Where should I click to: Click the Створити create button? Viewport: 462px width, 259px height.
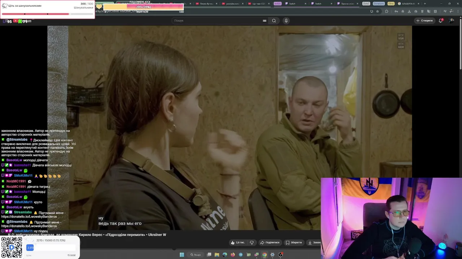pos(424,21)
